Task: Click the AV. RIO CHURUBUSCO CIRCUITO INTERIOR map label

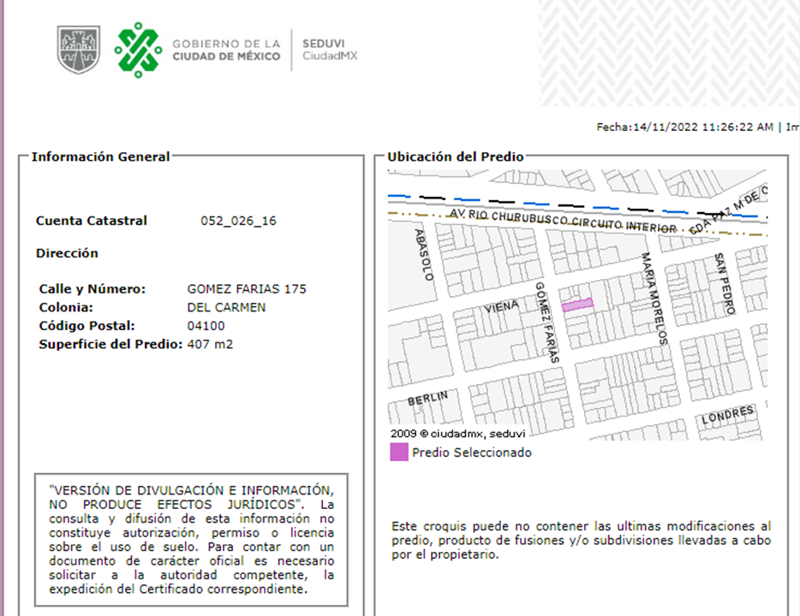Action: coord(563,219)
